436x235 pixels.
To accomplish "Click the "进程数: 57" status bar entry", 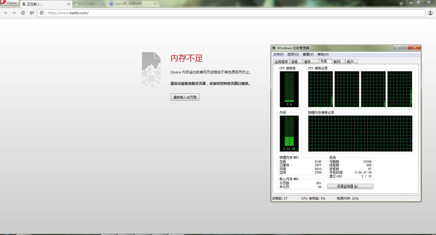I will tap(280, 198).
